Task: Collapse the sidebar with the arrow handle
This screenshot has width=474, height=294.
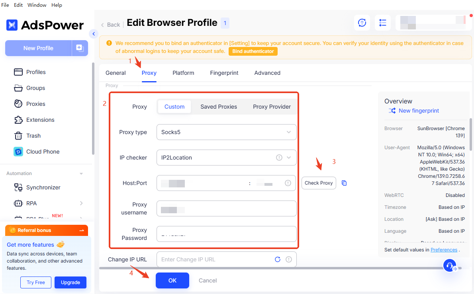Action: 94,34
